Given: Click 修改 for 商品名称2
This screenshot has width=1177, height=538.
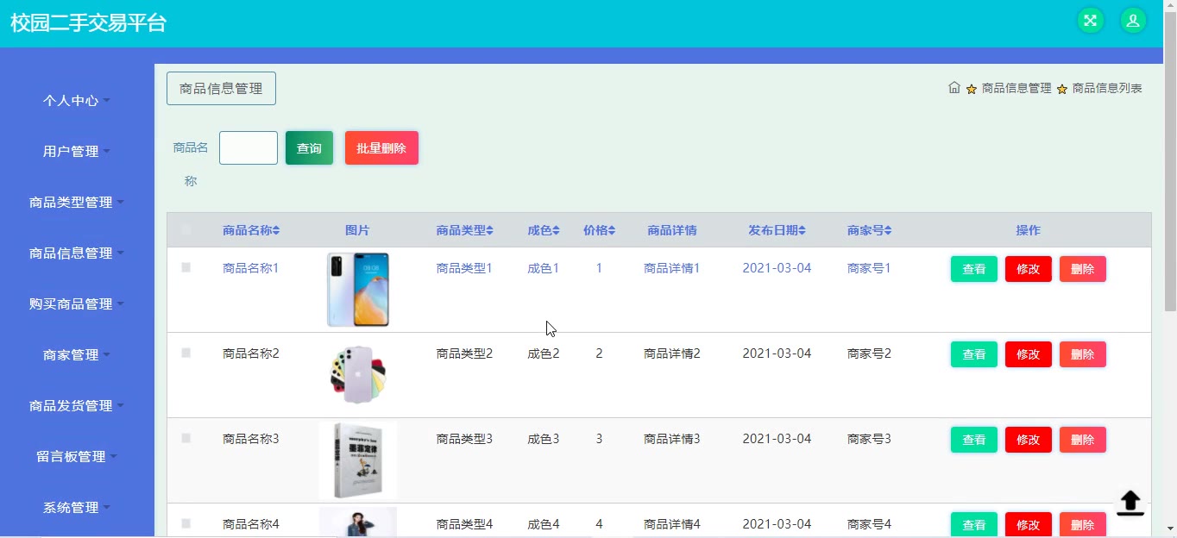Looking at the screenshot, I should pyautogui.click(x=1029, y=354).
